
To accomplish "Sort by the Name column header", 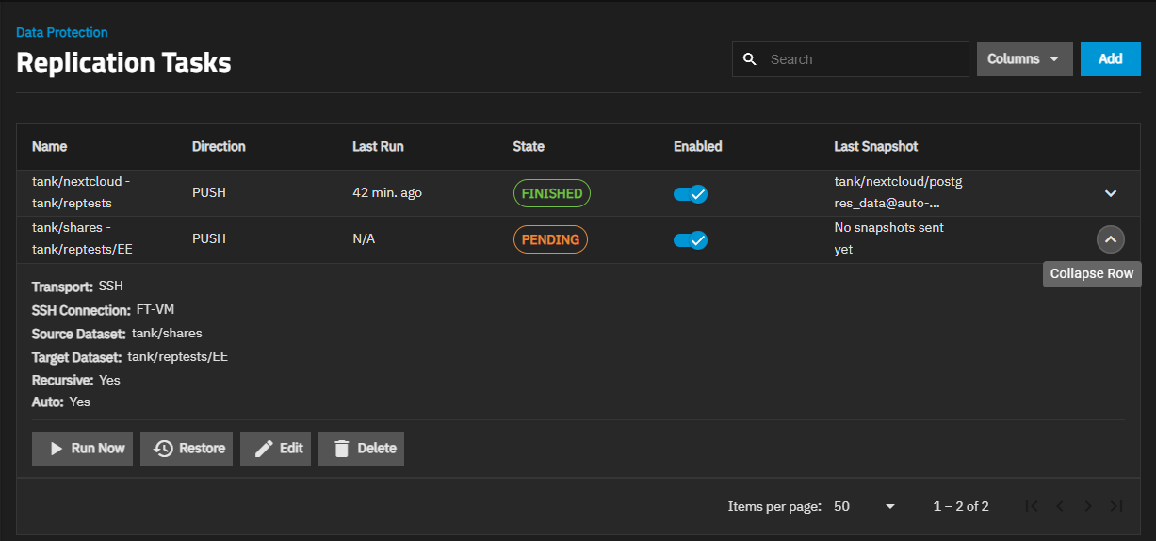I will pos(50,147).
